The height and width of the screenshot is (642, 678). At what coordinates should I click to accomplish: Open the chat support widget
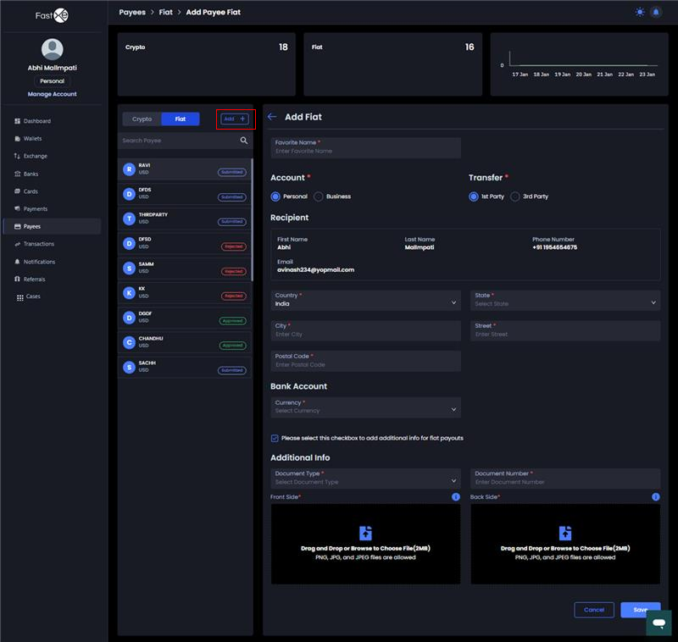pyautogui.click(x=658, y=623)
